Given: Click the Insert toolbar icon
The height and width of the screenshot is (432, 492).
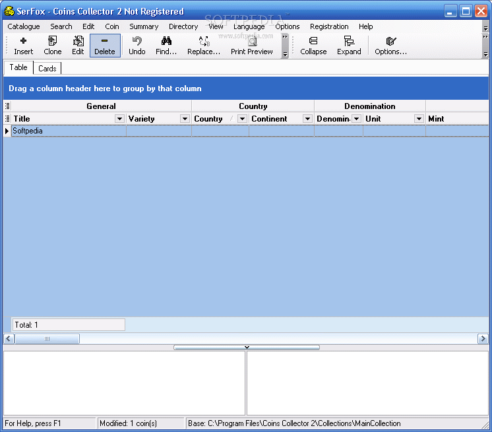Looking at the screenshot, I should (23, 46).
